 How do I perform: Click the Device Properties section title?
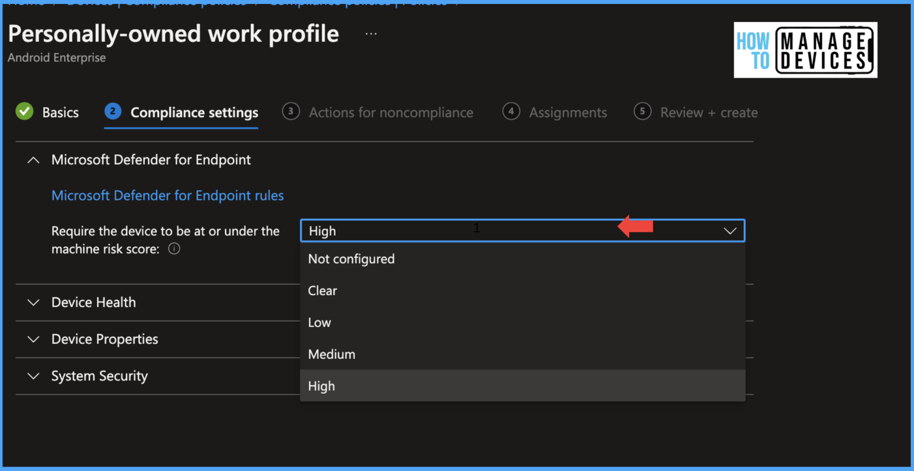tap(105, 339)
